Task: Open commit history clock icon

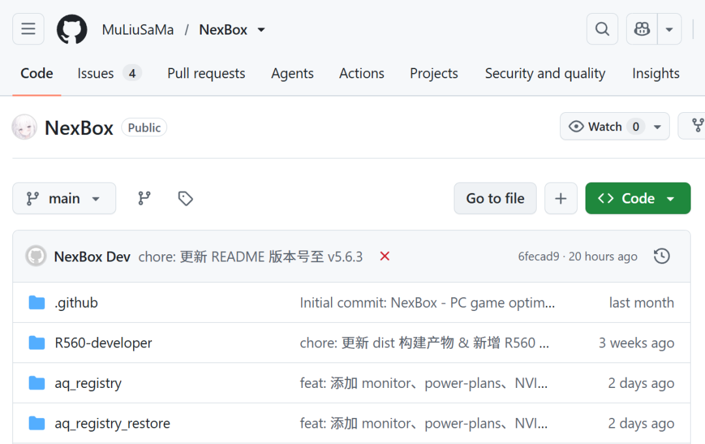Action: click(x=662, y=256)
